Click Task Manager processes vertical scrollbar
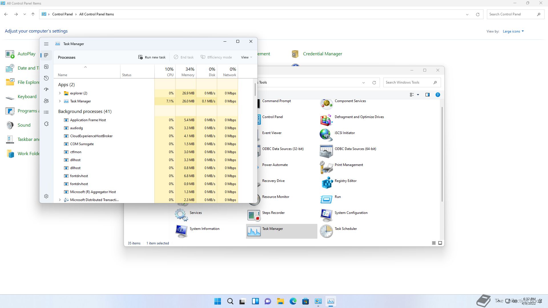The image size is (548, 308). (x=255, y=90)
